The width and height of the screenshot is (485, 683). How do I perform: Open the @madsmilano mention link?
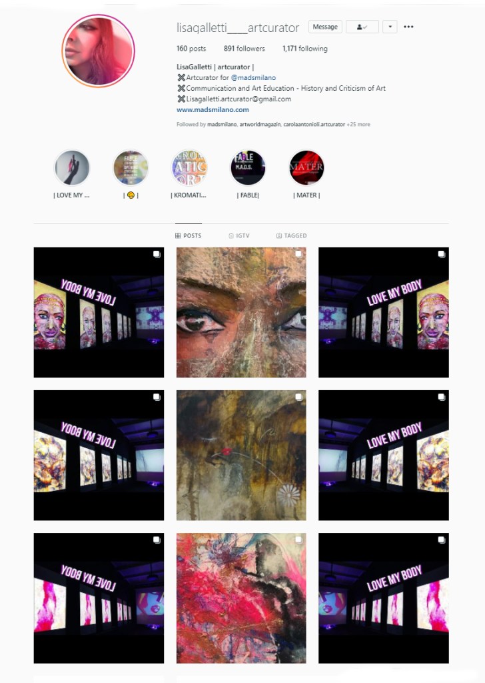tap(253, 77)
